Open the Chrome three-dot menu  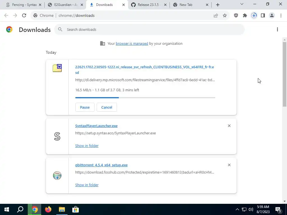281,16
